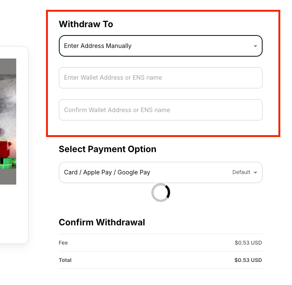This screenshot has height=285, width=292.
Task: Click the Withdraw To heading
Action: (86, 24)
